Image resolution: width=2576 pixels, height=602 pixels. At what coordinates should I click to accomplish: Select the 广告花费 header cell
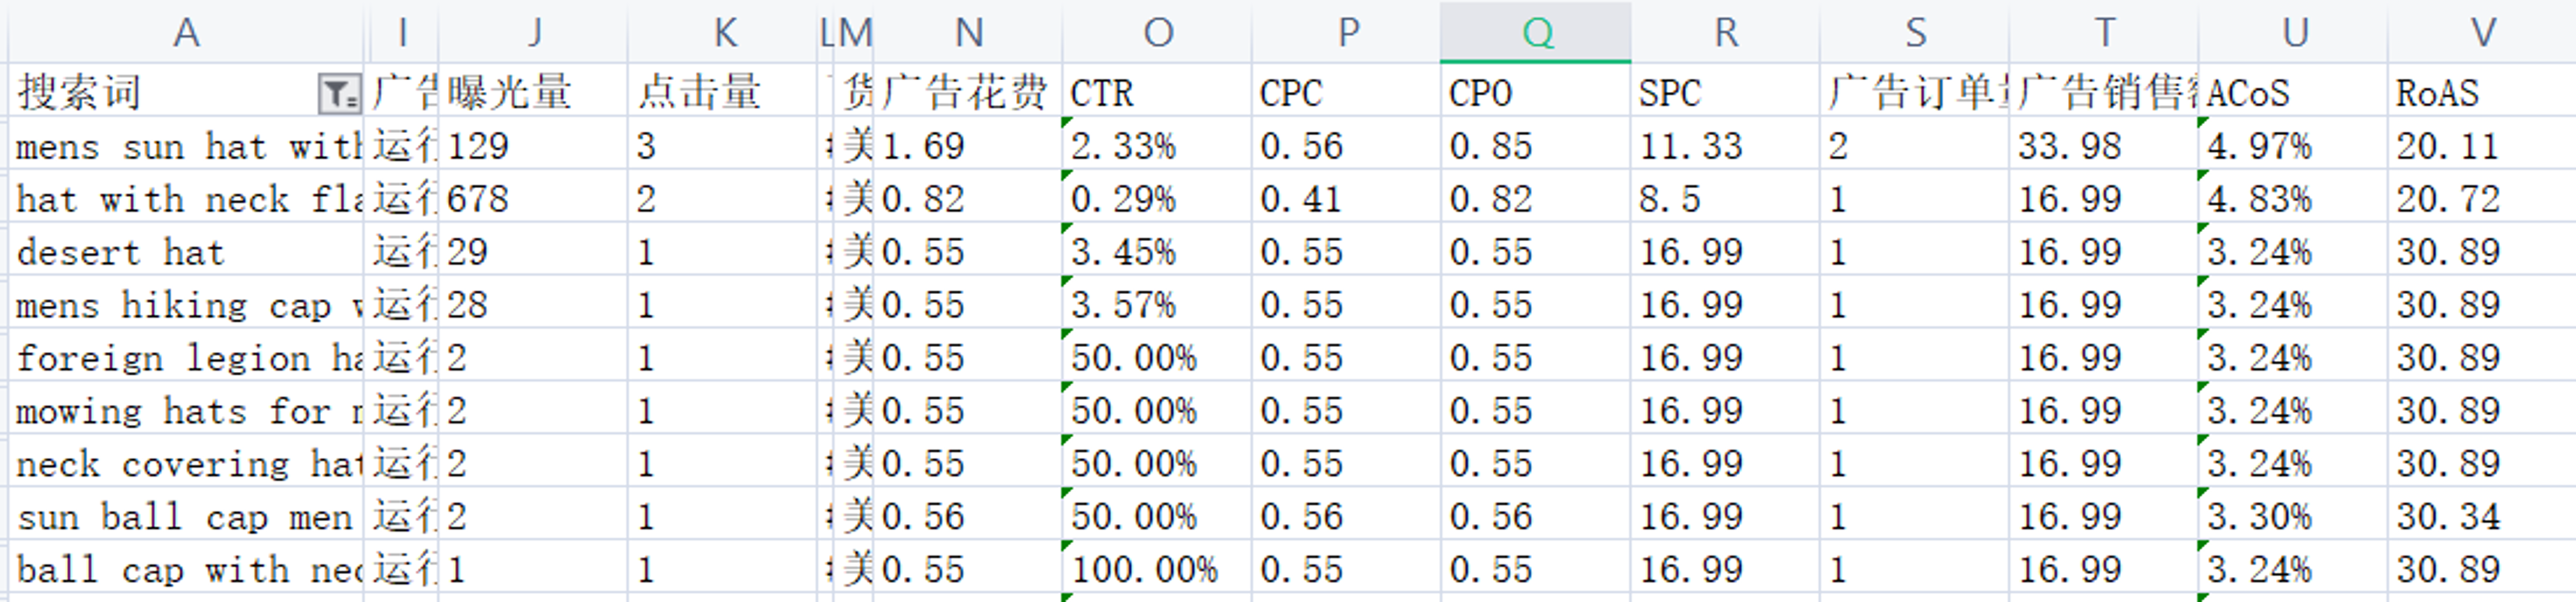[966, 93]
